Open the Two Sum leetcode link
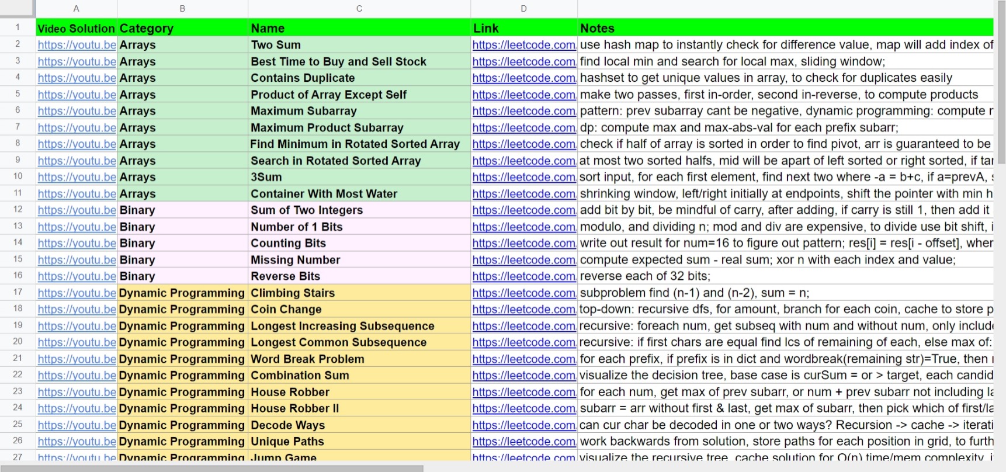 pos(524,45)
